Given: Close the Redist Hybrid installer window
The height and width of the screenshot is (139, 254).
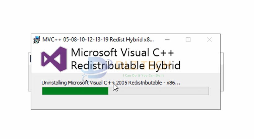Looking at the screenshot, I should 209,40.
